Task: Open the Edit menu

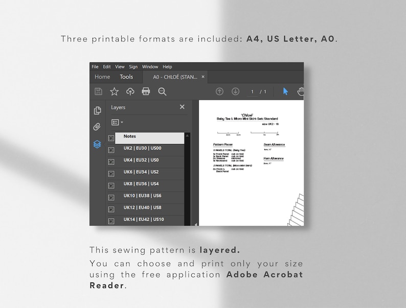Action: tap(107, 67)
